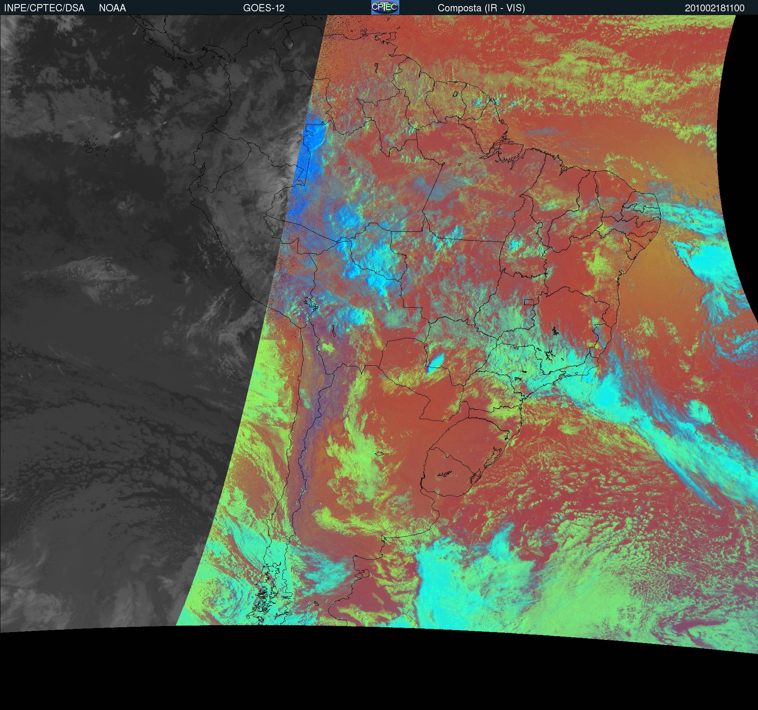The width and height of the screenshot is (758, 710).
Task: Click the GOES-12 satellite label
Action: click(264, 8)
